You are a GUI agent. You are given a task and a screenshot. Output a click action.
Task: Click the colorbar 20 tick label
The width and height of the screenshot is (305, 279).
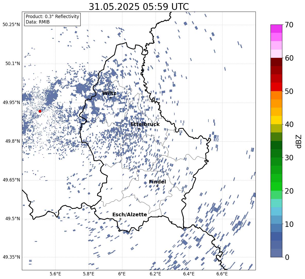click(289, 191)
